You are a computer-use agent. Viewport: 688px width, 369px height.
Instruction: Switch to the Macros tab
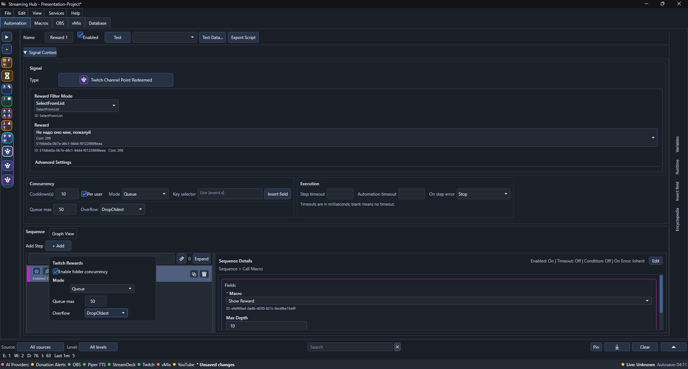click(x=41, y=23)
